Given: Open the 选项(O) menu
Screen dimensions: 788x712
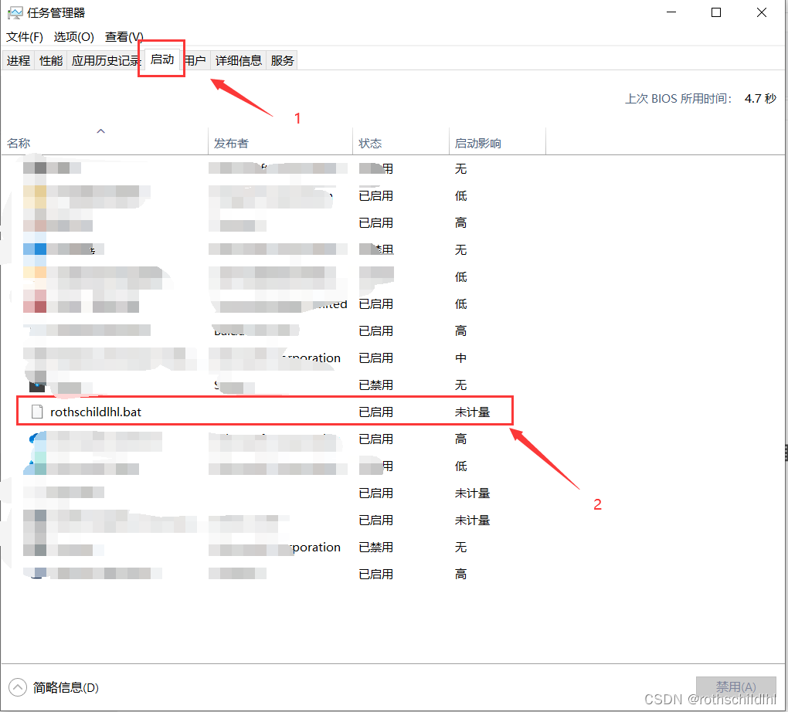Looking at the screenshot, I should click(x=73, y=36).
